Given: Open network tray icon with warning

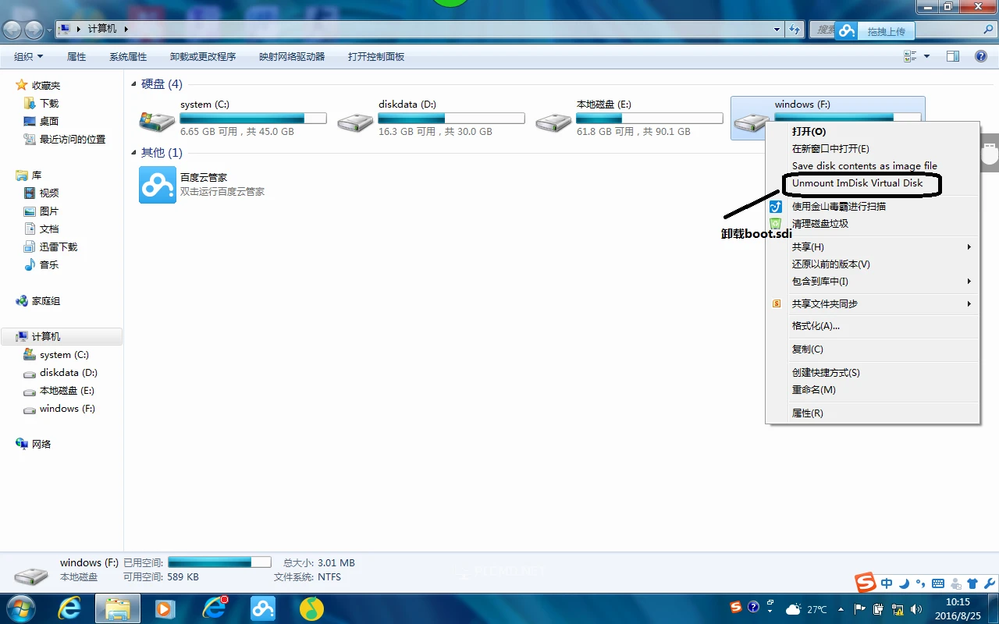Looking at the screenshot, I should pos(898,609).
